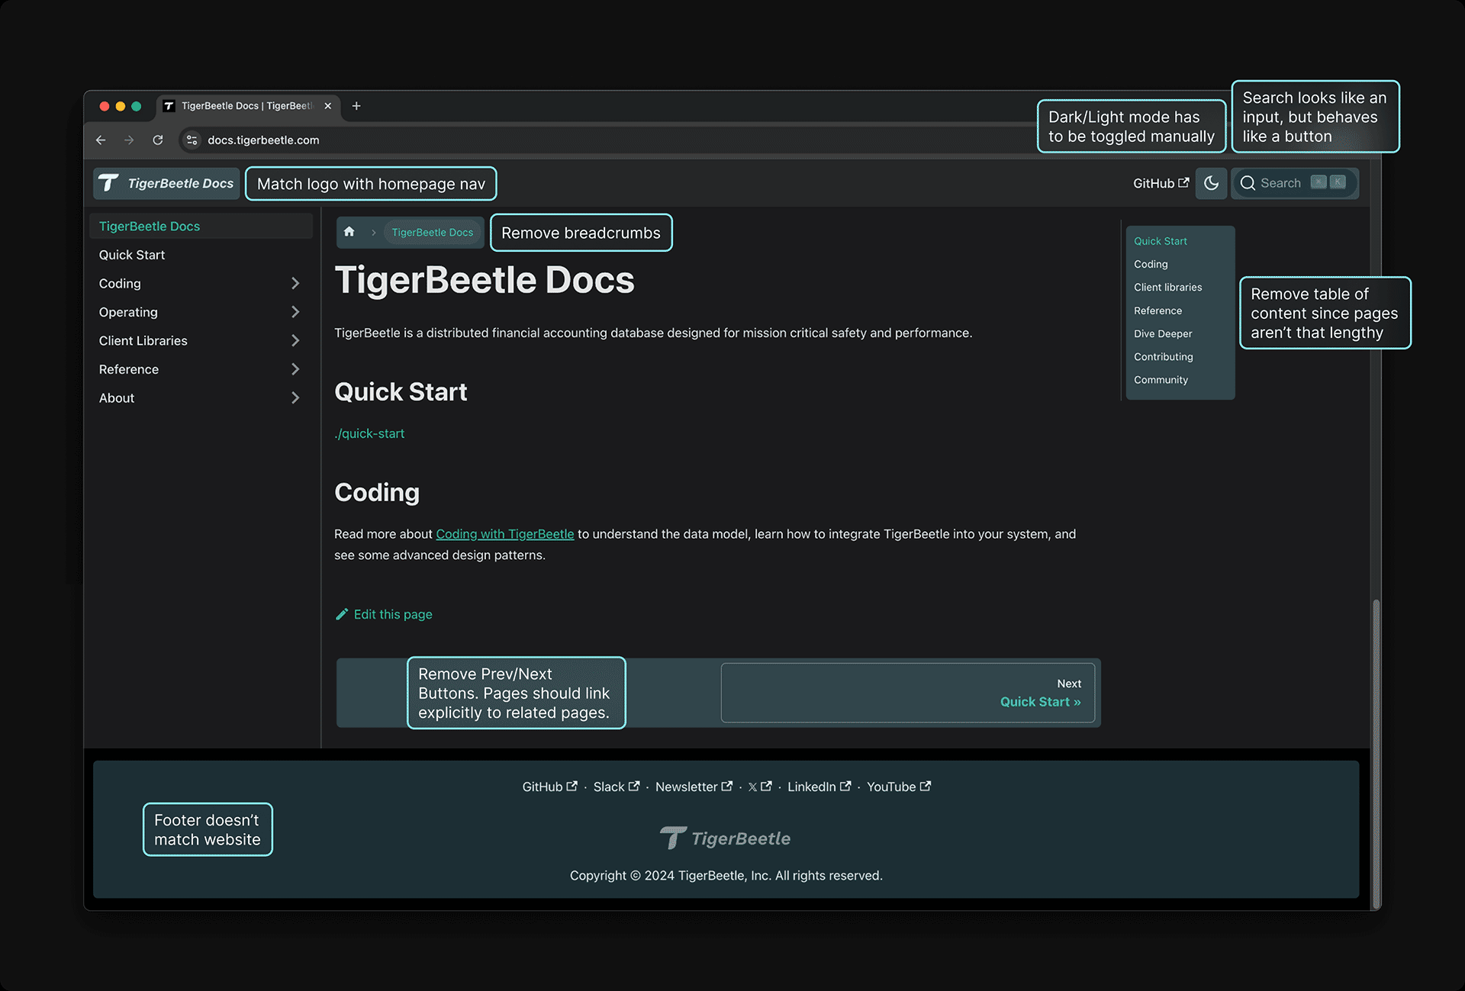The image size is (1465, 991).
Task: Click the pencil Edit this page icon
Action: coord(342,614)
